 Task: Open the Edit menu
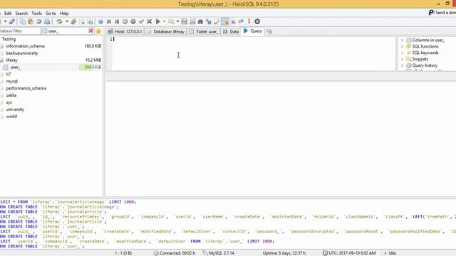tap(8, 14)
